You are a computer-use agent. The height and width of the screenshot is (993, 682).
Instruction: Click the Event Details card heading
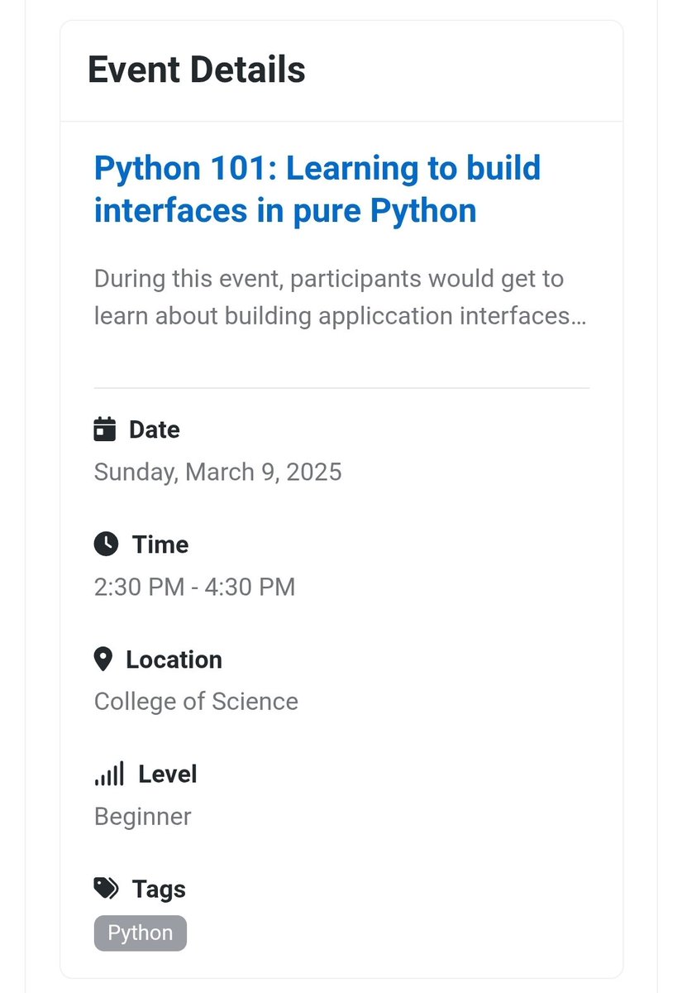pos(197,70)
